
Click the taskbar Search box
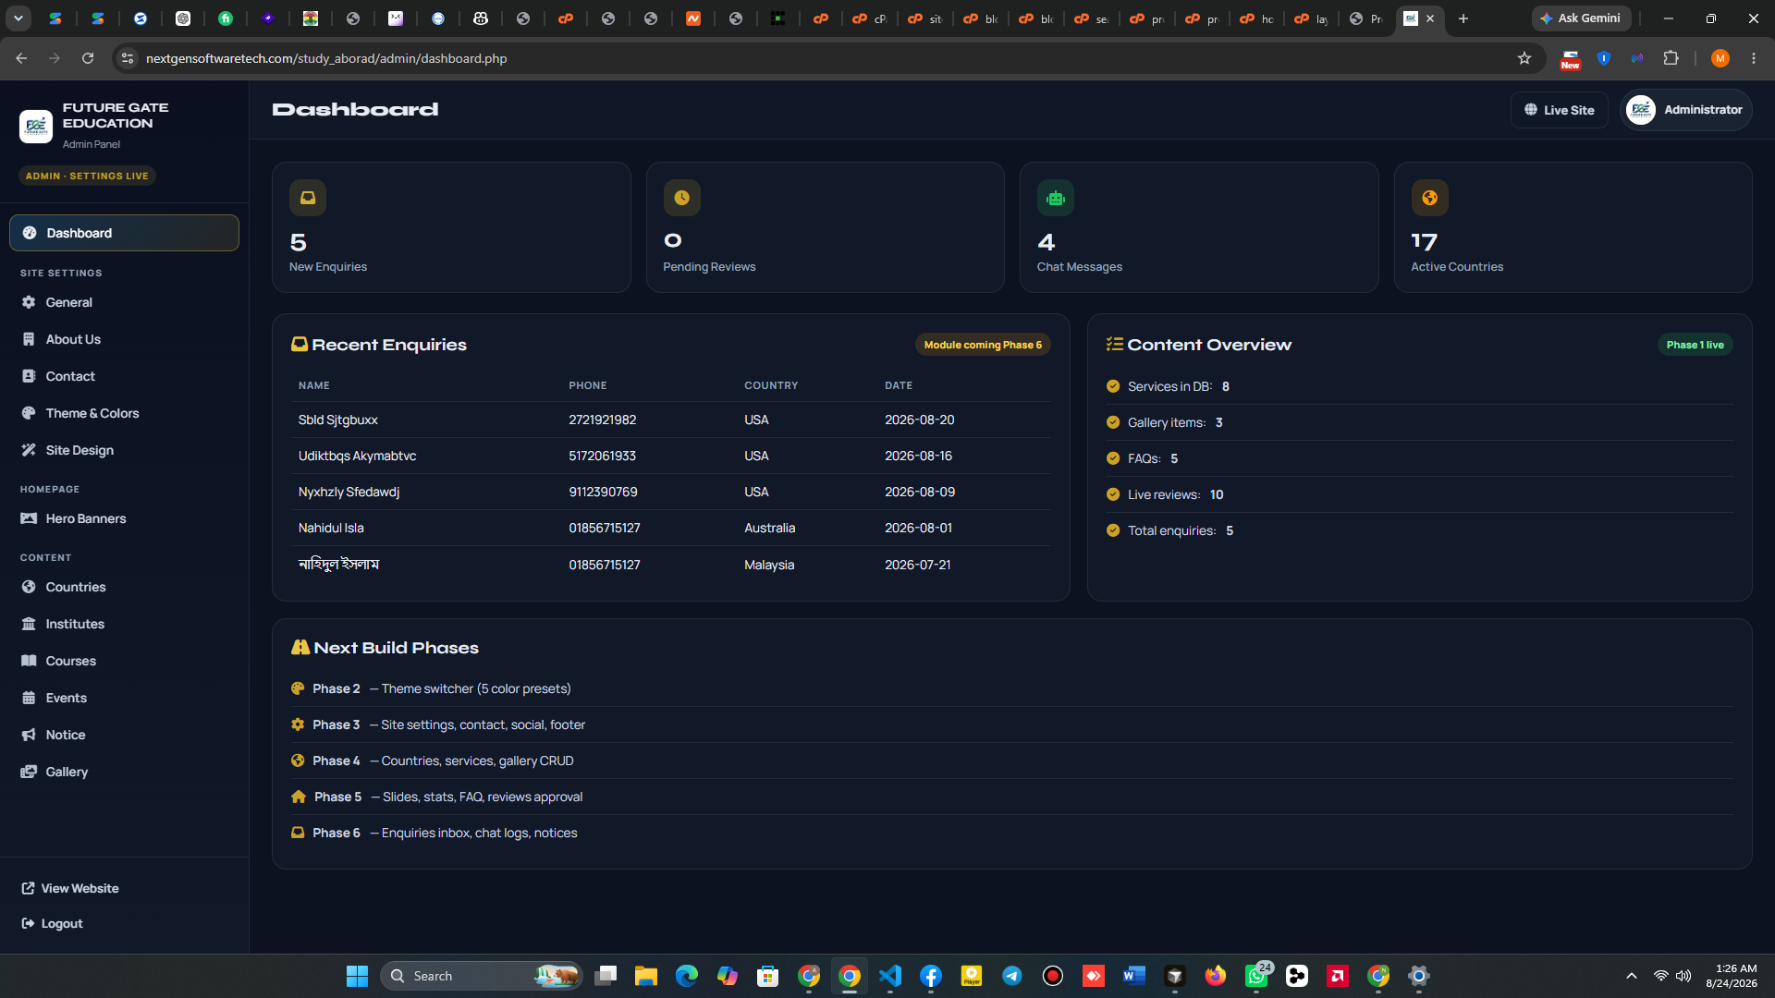pyautogui.click(x=481, y=976)
